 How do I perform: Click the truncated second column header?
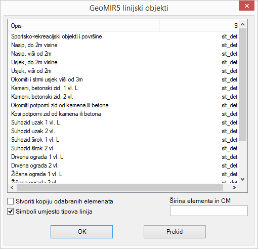click(199, 26)
